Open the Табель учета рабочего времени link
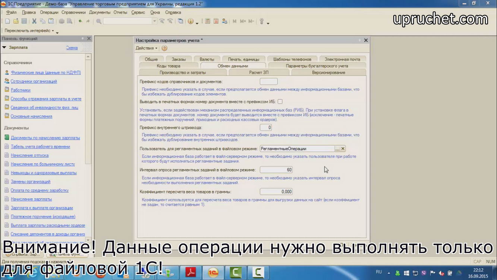 pos(40,147)
